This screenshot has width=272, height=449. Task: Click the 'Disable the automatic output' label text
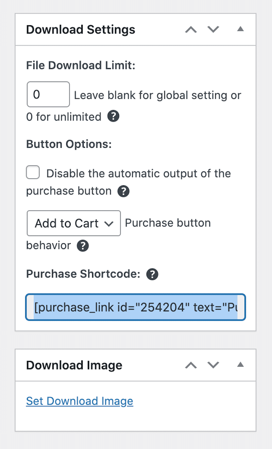point(138,173)
